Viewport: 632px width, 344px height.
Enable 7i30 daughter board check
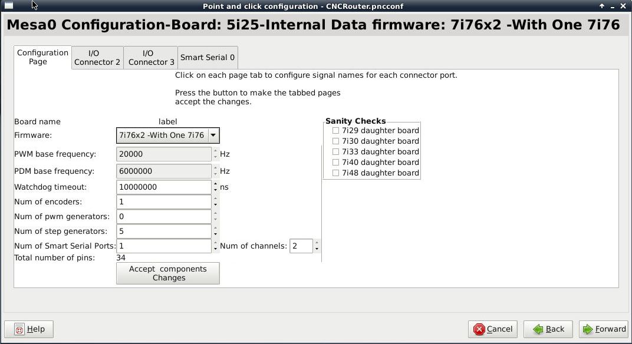click(x=335, y=141)
